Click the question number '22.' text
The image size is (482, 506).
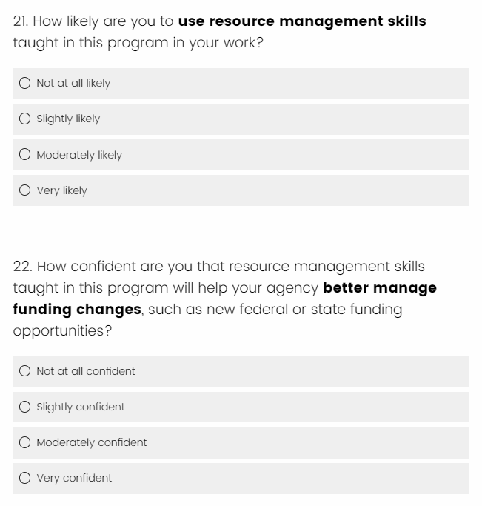[23, 266]
